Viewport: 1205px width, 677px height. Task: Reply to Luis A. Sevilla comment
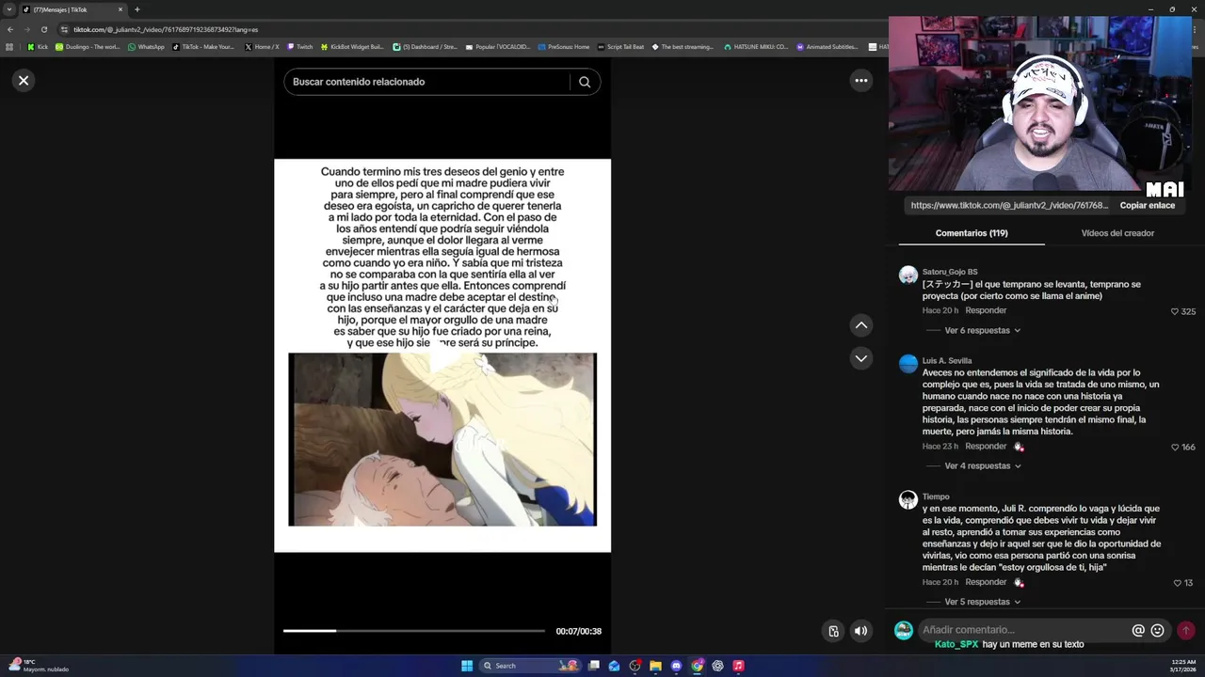(986, 447)
